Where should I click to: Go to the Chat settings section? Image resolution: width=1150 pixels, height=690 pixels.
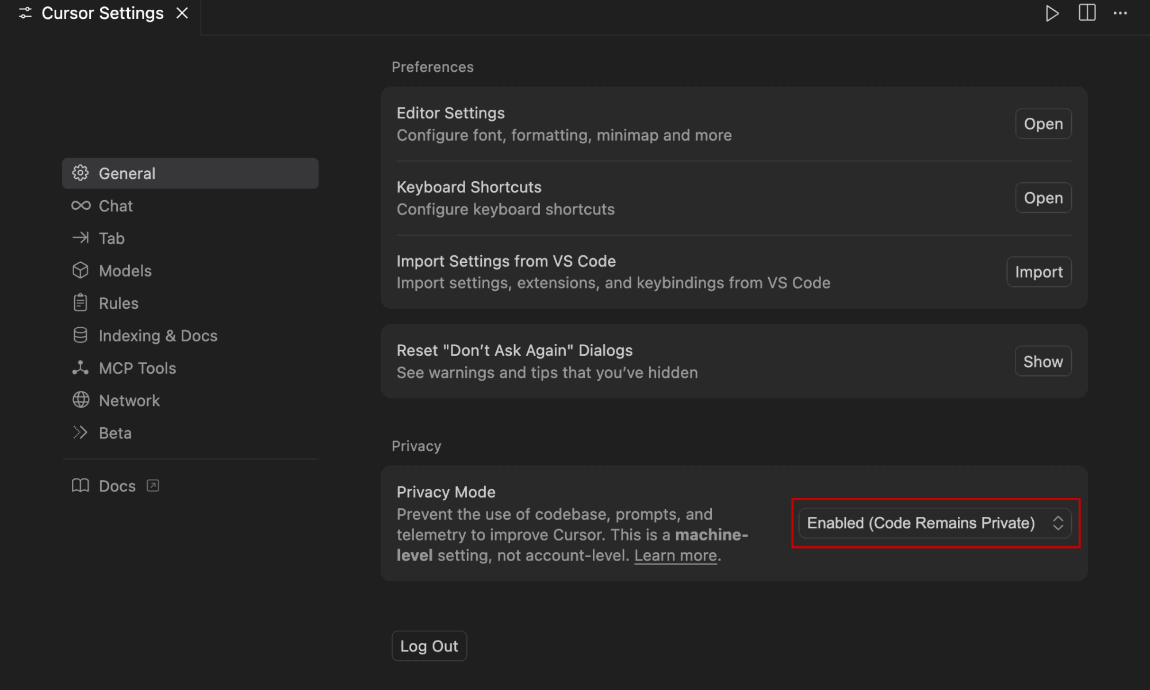click(x=190, y=206)
